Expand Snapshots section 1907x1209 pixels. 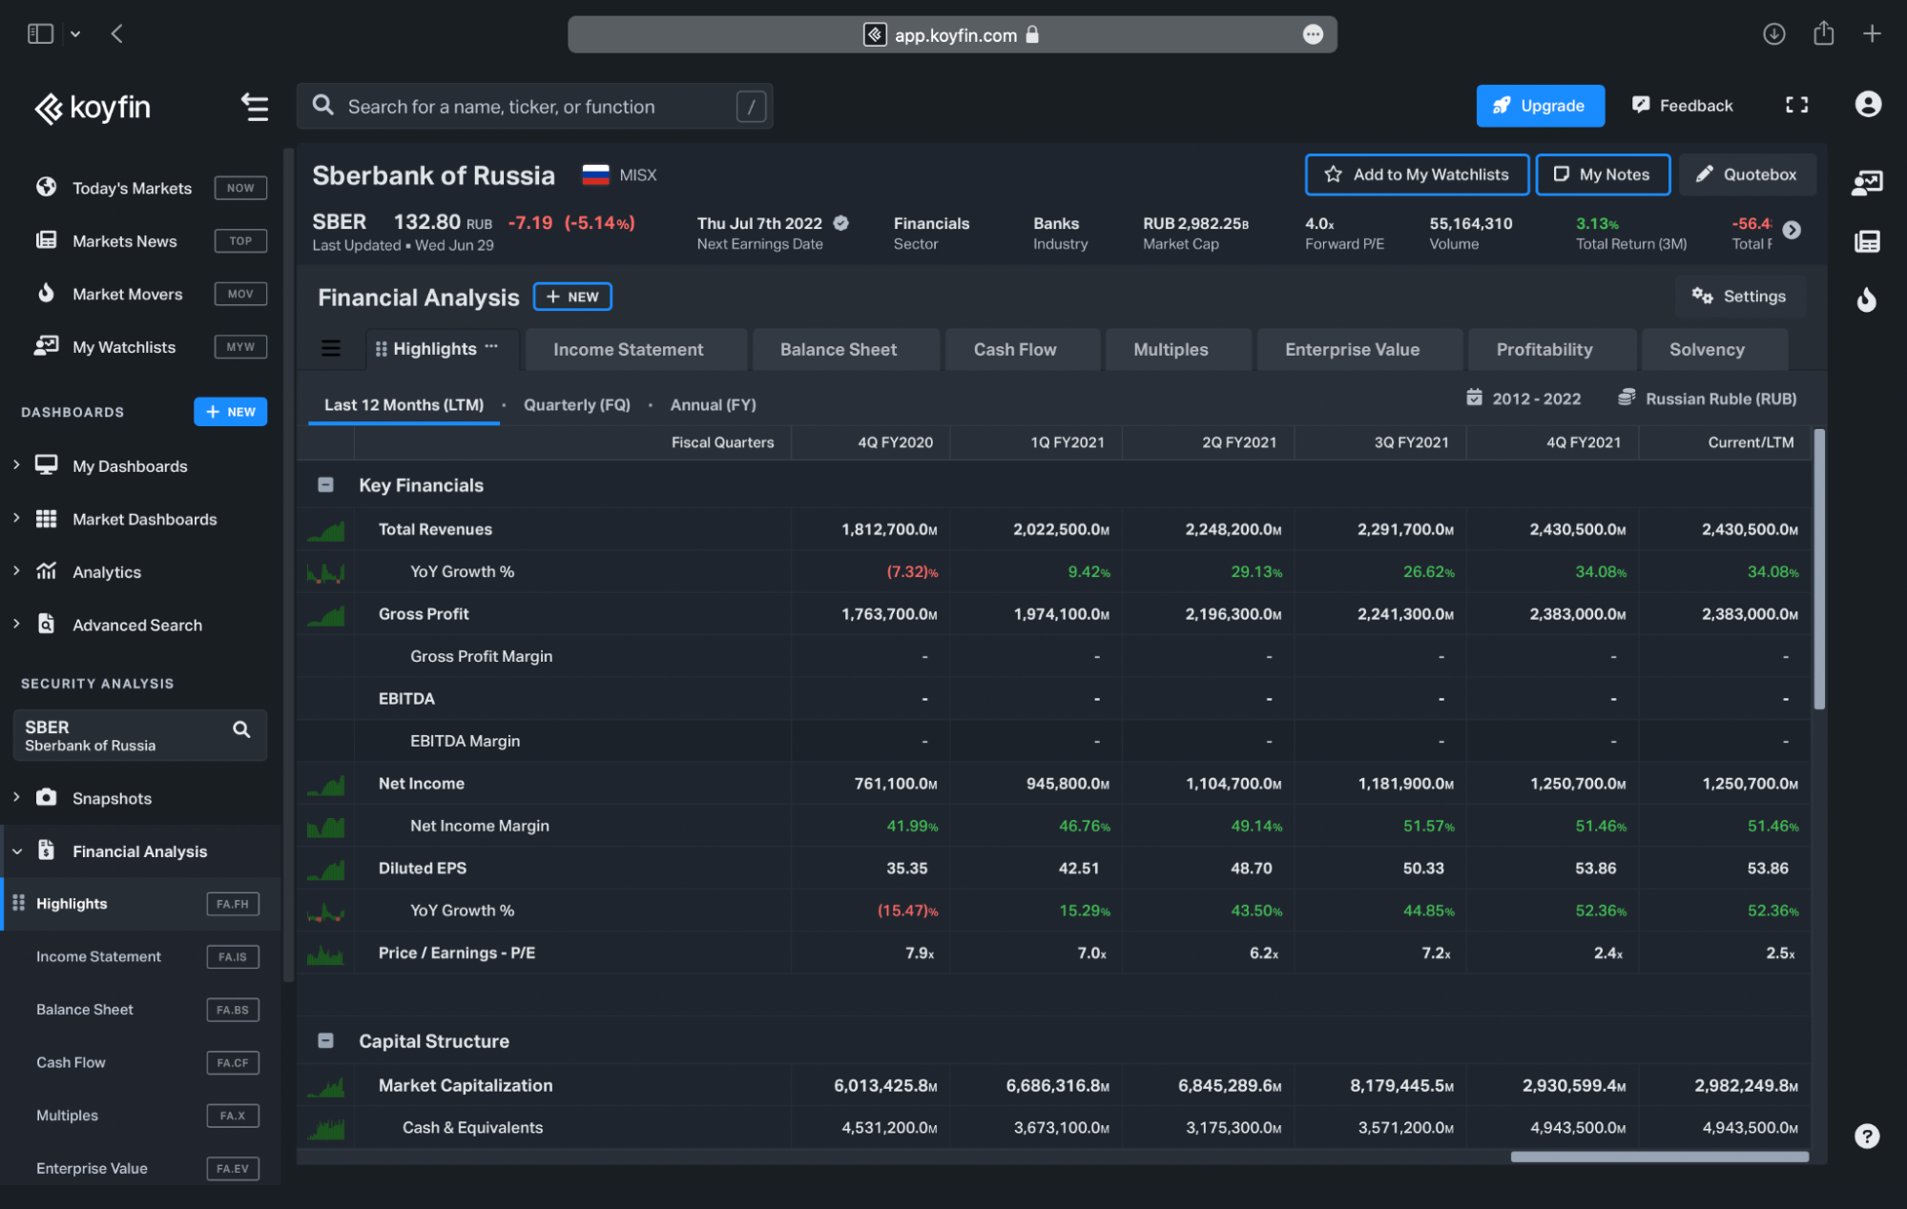click(16, 796)
